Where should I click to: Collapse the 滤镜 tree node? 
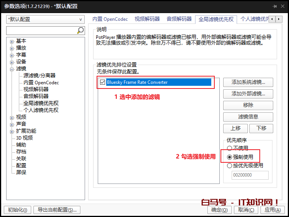pos(12,69)
